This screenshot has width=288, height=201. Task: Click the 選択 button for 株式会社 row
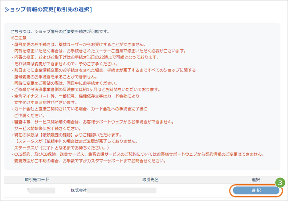point(256,190)
